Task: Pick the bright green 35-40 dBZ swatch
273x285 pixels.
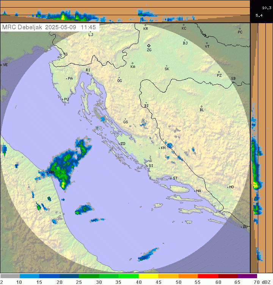Action: (129, 276)
